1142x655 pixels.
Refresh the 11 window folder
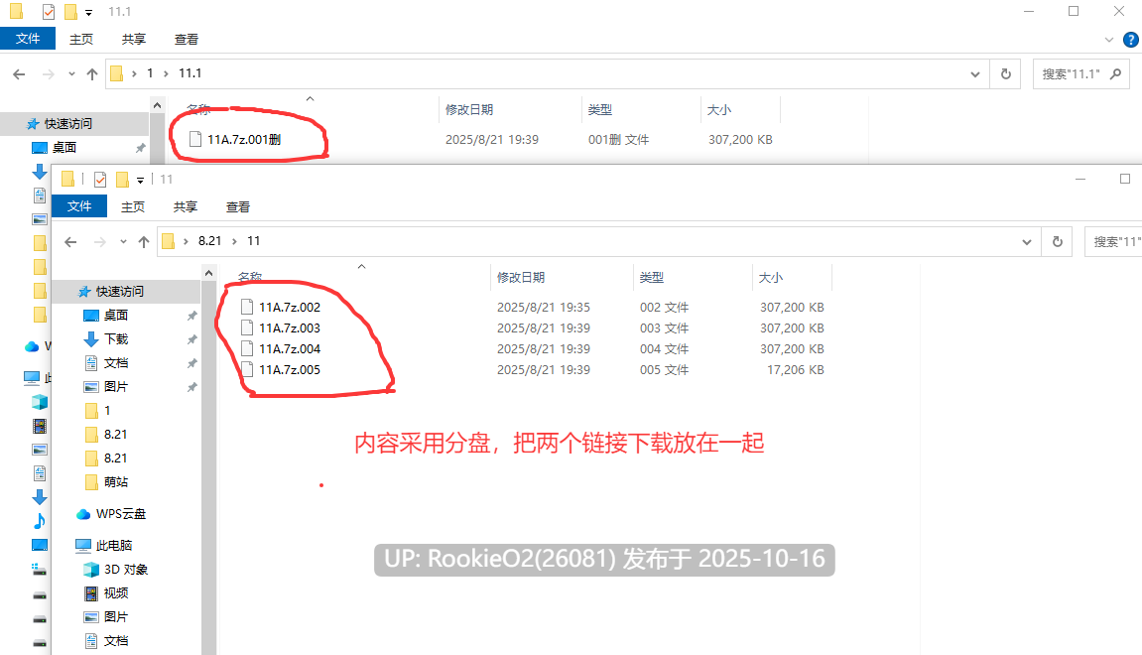pyautogui.click(x=1058, y=241)
